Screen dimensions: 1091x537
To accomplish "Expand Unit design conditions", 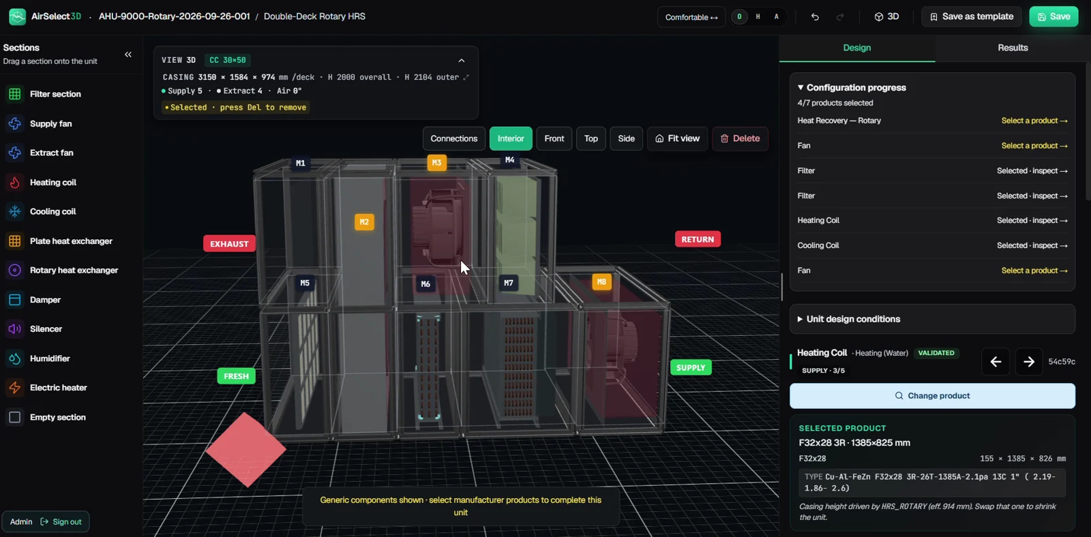I will [932, 319].
